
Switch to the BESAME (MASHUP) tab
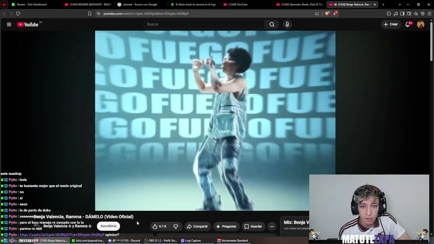pyautogui.click(x=88, y=4)
